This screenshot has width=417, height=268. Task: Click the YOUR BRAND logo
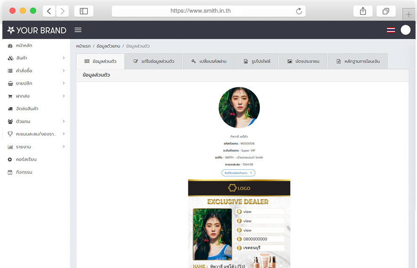pos(37,30)
